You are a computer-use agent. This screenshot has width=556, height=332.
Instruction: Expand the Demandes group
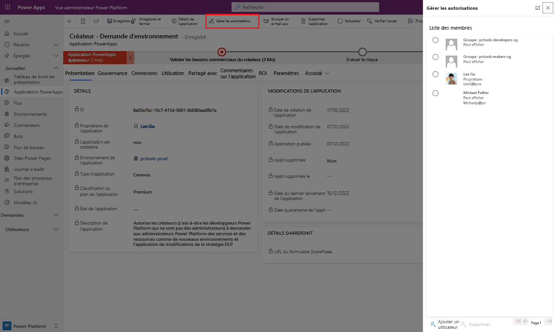56,215
